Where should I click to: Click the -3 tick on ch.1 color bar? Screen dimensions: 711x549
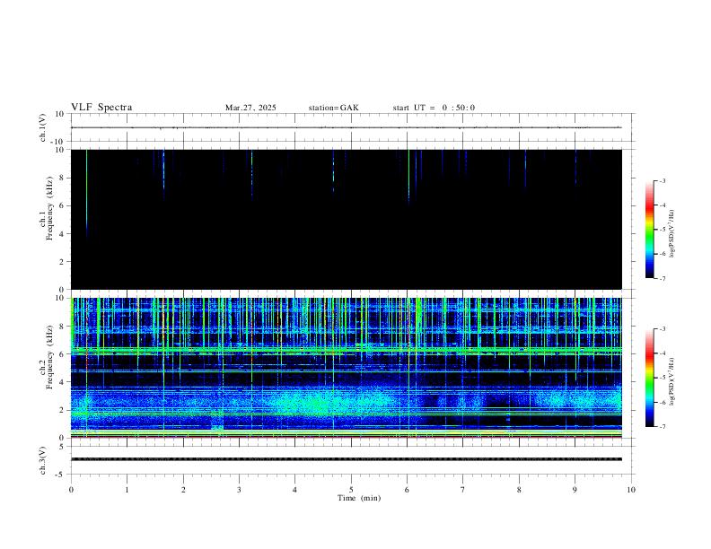[662, 180]
